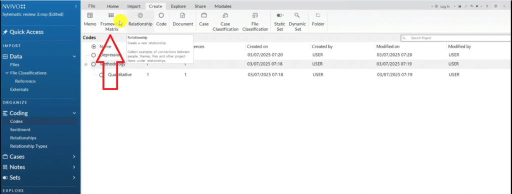
Task: Expand the Cases section
Action: pyautogui.click(x=74, y=157)
